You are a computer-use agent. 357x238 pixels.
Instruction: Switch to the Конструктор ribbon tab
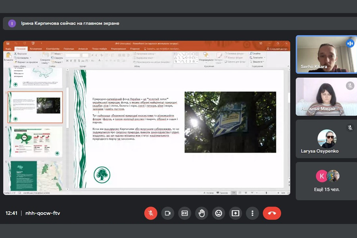52,49
